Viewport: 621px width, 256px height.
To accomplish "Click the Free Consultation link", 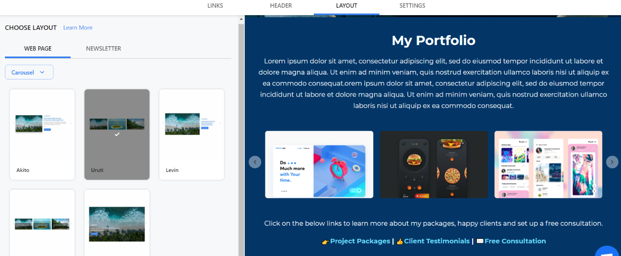I will [515, 241].
